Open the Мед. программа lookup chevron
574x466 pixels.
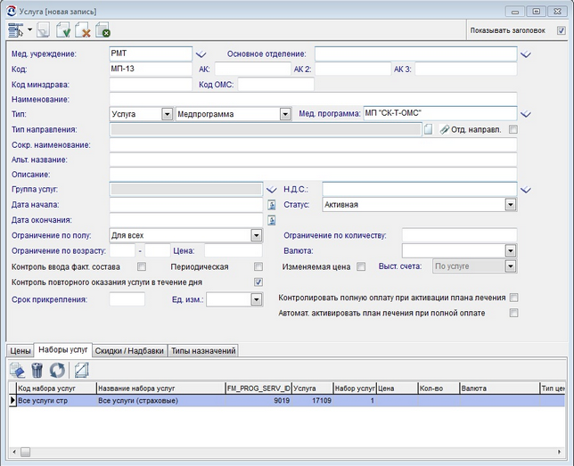pos(526,114)
